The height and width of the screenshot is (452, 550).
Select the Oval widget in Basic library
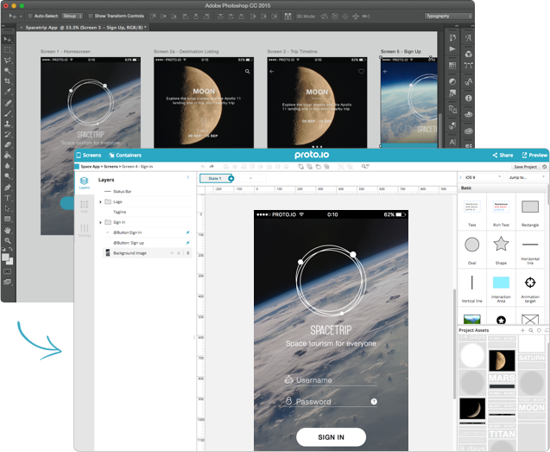(x=472, y=245)
